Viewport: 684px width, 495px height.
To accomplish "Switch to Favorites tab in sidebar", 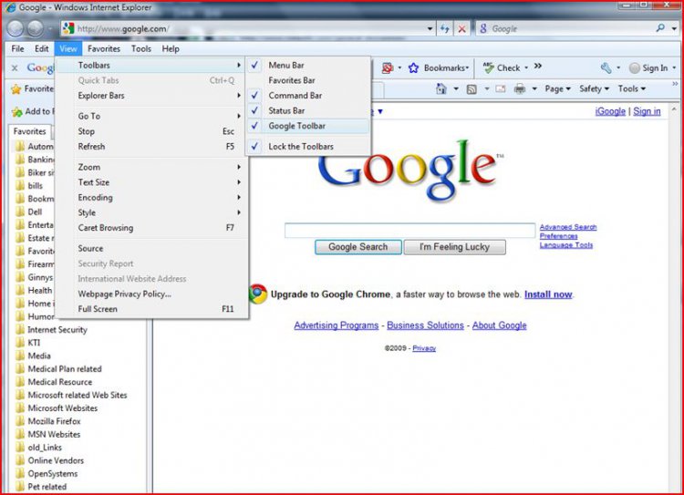I will point(29,131).
